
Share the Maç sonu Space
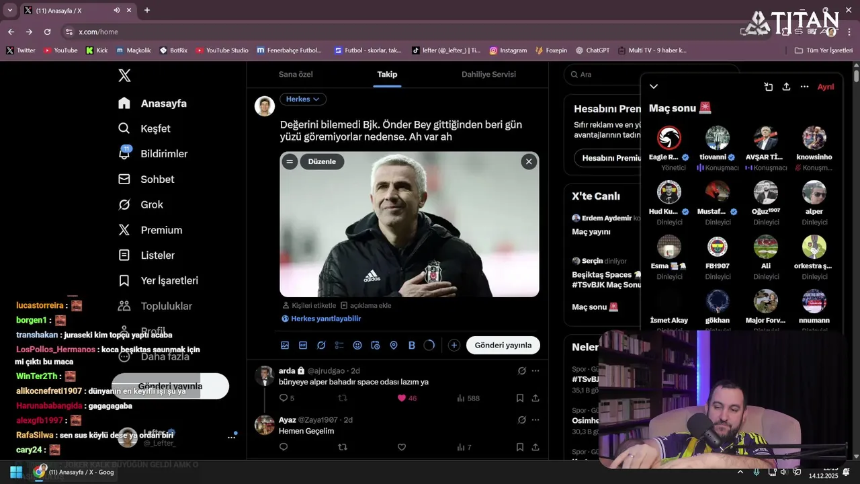point(786,87)
